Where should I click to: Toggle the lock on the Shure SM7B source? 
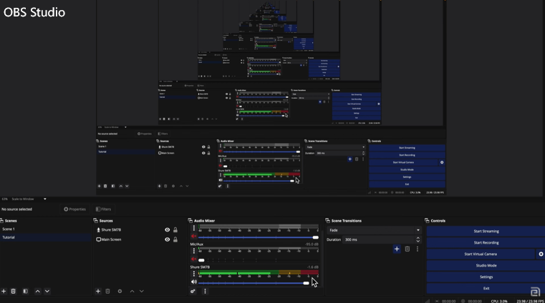pyautogui.click(x=175, y=230)
